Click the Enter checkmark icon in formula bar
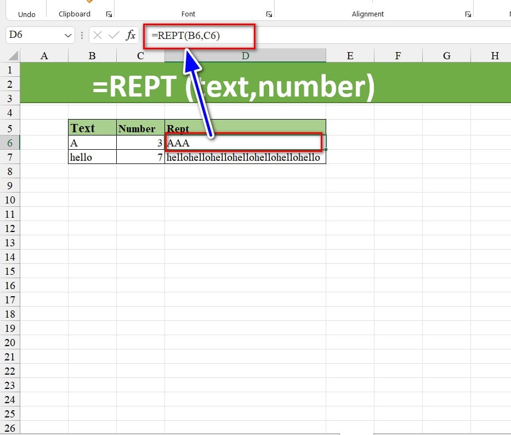511x435 pixels. (x=113, y=36)
